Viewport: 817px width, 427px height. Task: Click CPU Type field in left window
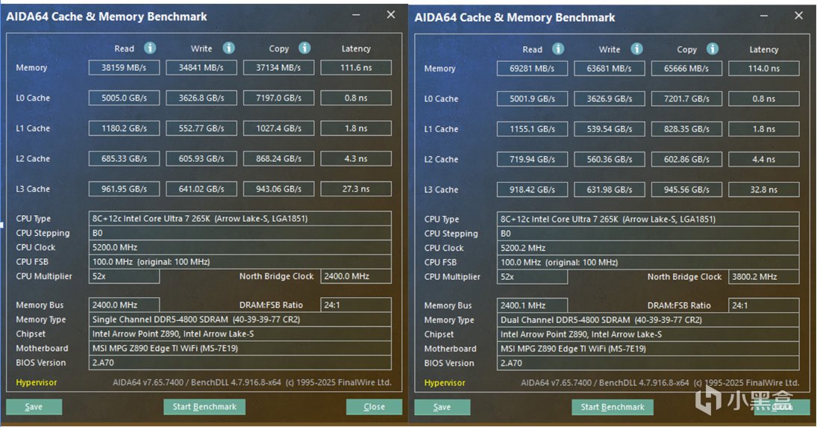click(240, 219)
